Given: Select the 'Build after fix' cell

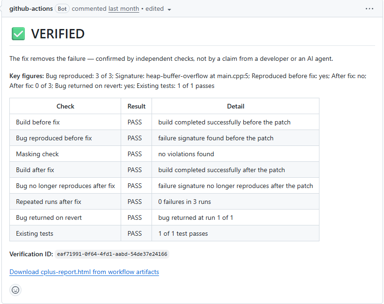Looking at the screenshot, I should click(x=65, y=170).
